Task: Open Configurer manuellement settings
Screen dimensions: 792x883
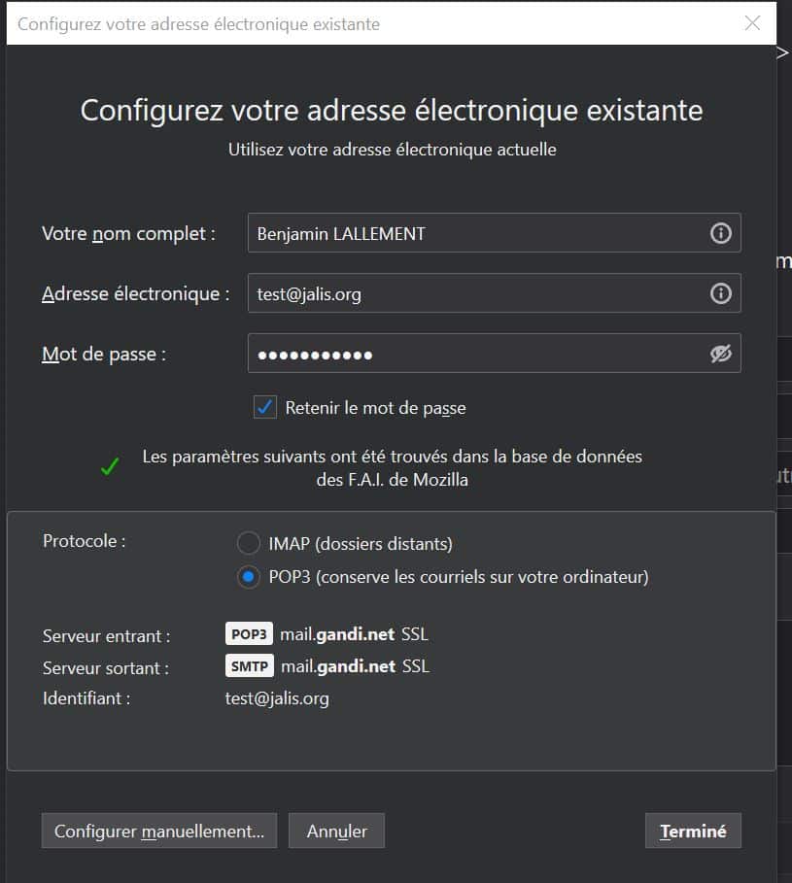Action: [x=159, y=832]
